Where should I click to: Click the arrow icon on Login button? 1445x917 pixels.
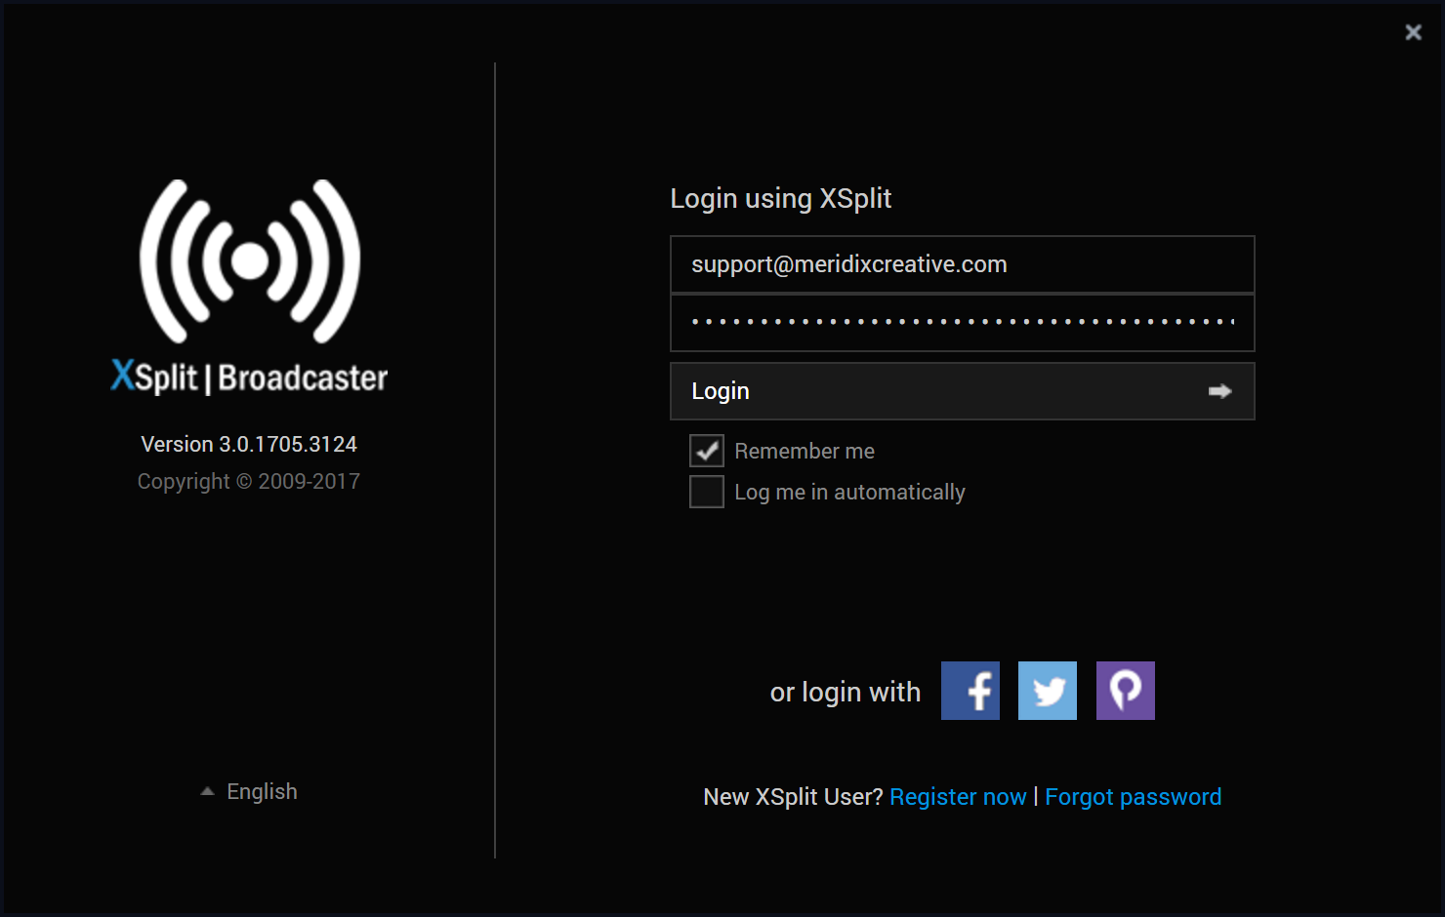pos(1219,391)
